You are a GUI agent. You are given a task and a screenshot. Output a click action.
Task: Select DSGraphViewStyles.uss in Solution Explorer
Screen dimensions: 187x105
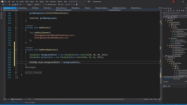tap(181, 49)
